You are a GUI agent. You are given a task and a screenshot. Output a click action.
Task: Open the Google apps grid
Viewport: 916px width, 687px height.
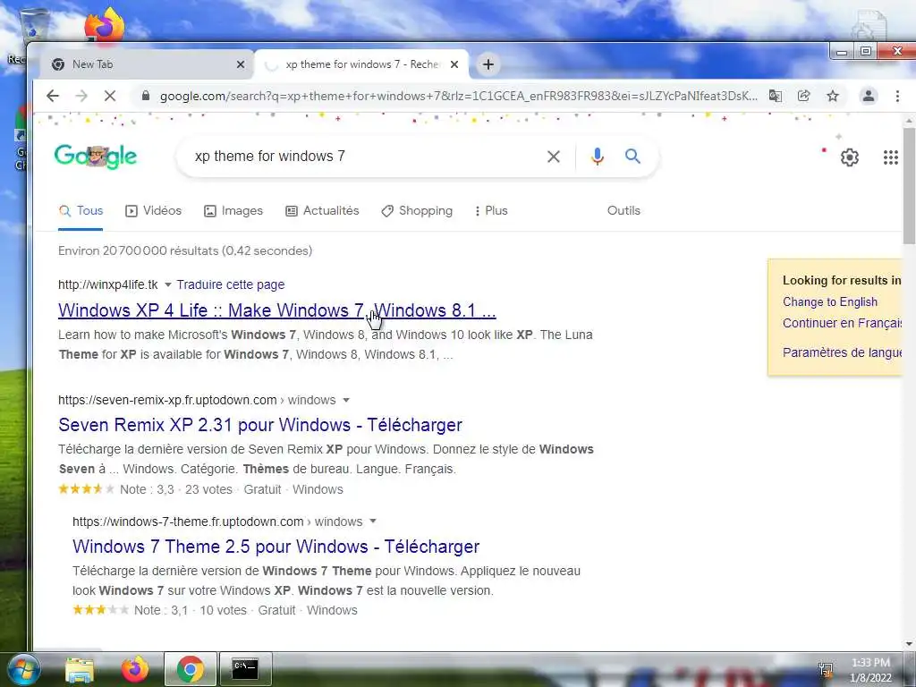[x=890, y=157]
